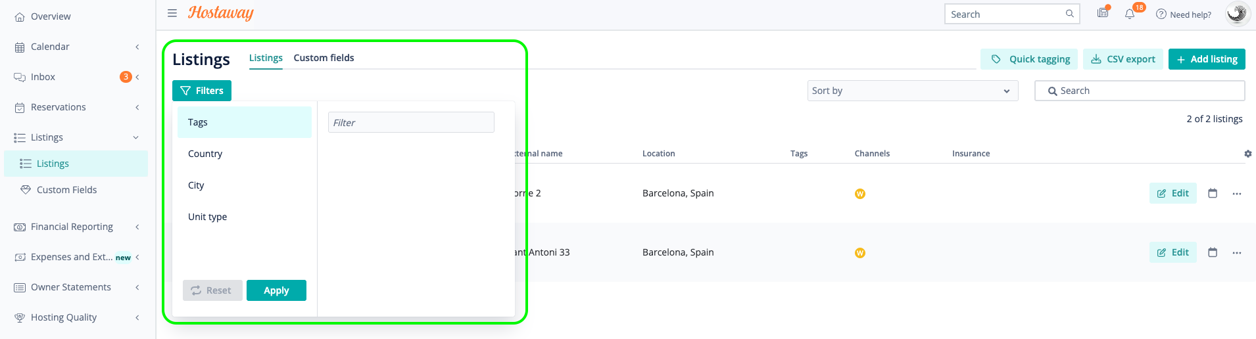This screenshot has height=339, width=1256.
Task: Click the Add listing button
Action: point(1207,59)
